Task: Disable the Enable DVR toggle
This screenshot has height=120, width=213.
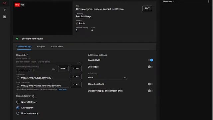Action: pyautogui.click(x=150, y=60)
